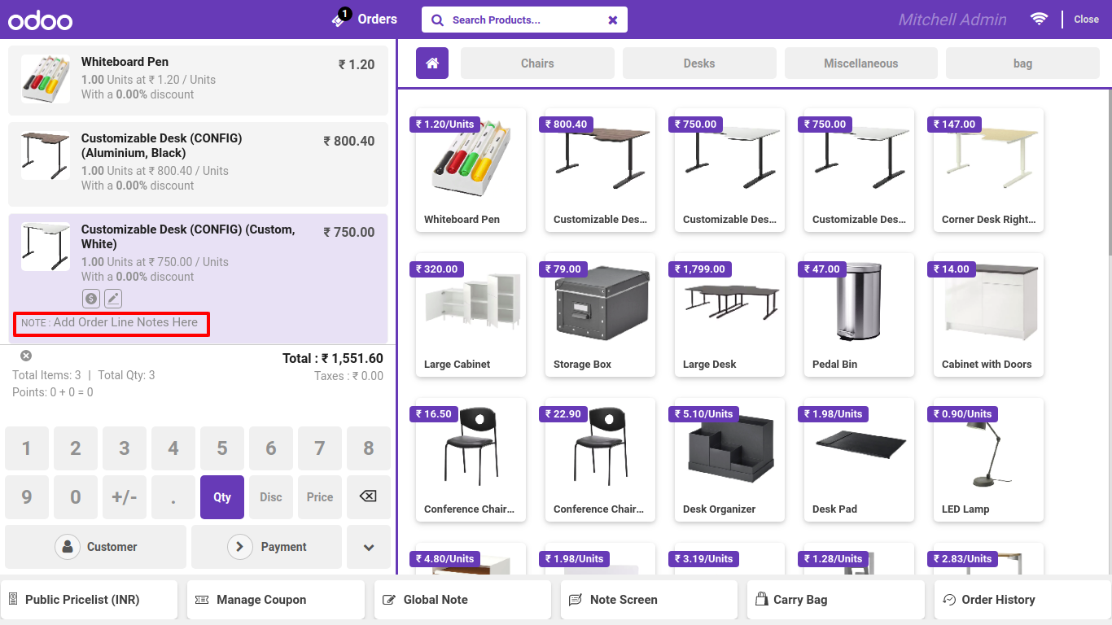Expand more actions with the chevron beside Payment
The image size is (1112, 625).
tap(369, 547)
